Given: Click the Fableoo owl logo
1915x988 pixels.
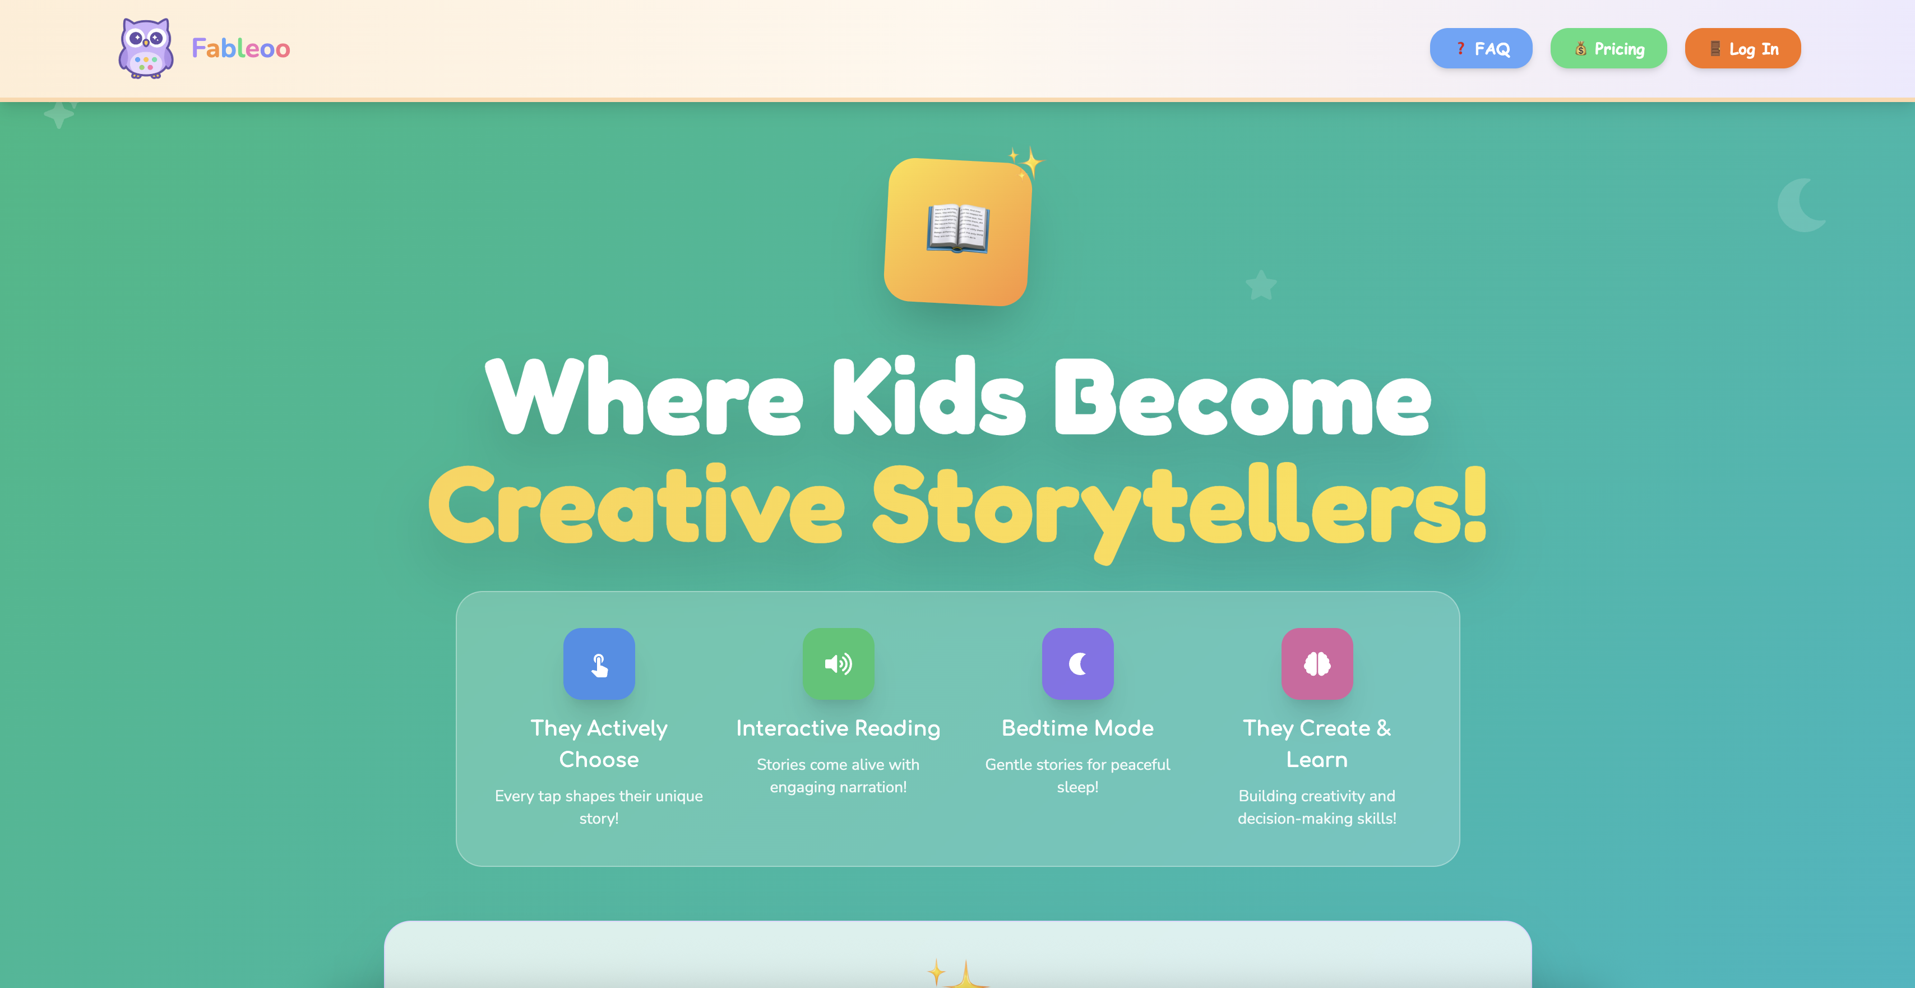Looking at the screenshot, I should (x=146, y=48).
